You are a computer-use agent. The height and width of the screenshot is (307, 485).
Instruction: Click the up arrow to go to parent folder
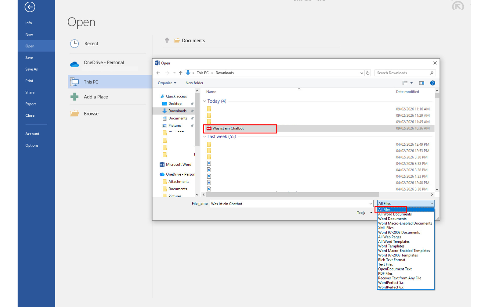pyautogui.click(x=180, y=73)
